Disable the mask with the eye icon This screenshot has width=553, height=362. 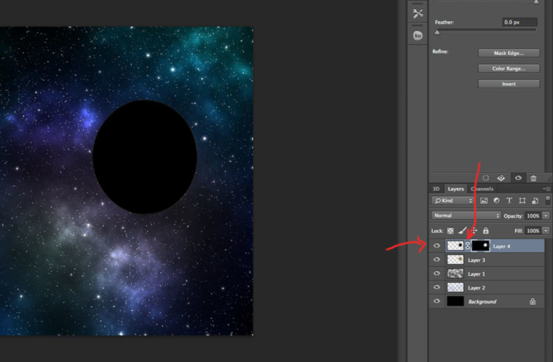518,178
